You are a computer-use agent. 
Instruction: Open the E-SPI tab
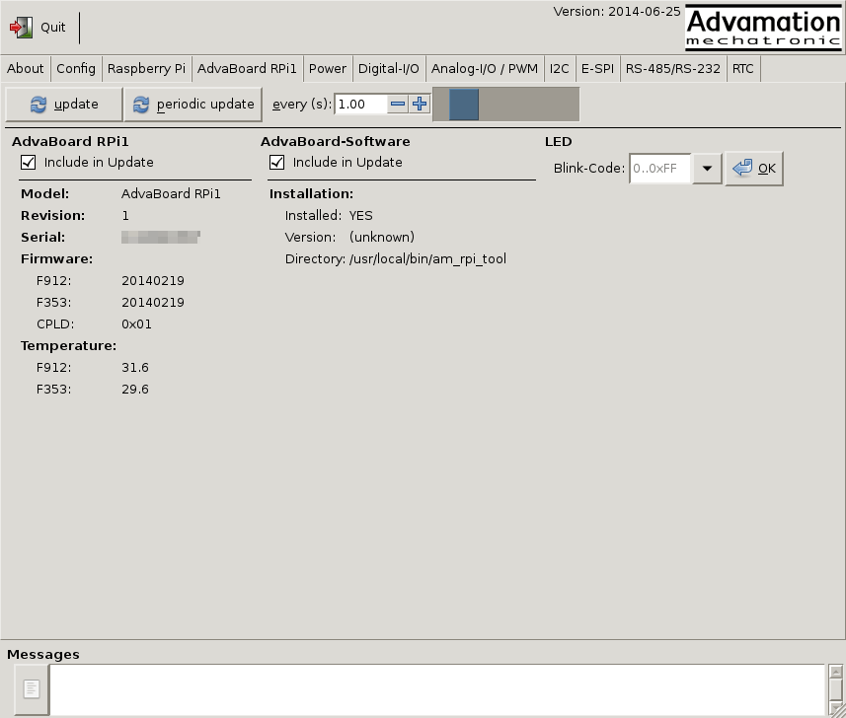coord(597,69)
